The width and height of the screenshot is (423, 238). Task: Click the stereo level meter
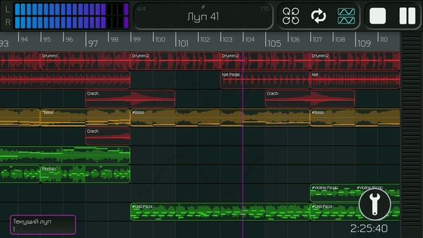[x=72, y=16]
